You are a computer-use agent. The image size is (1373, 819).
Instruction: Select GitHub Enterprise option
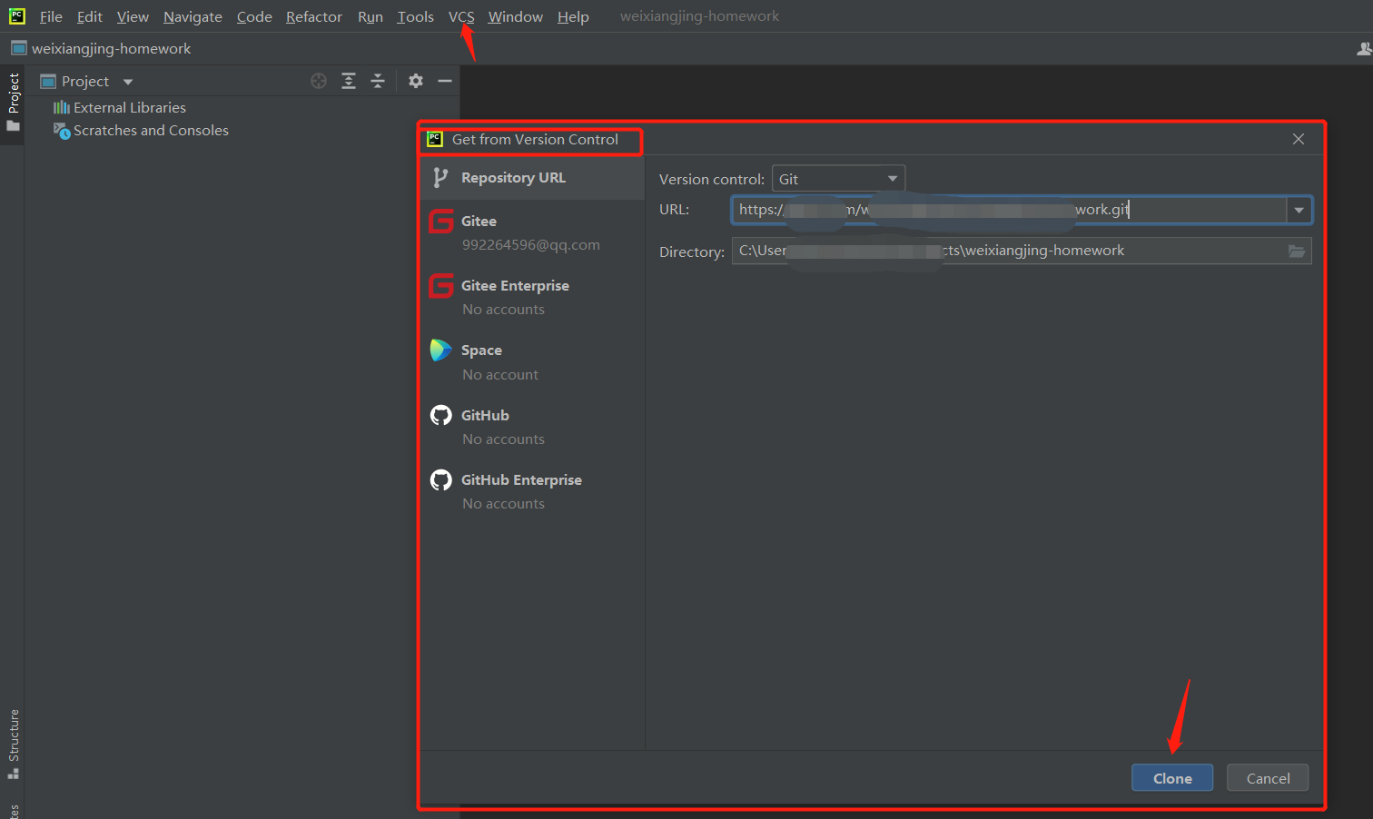pos(532,491)
